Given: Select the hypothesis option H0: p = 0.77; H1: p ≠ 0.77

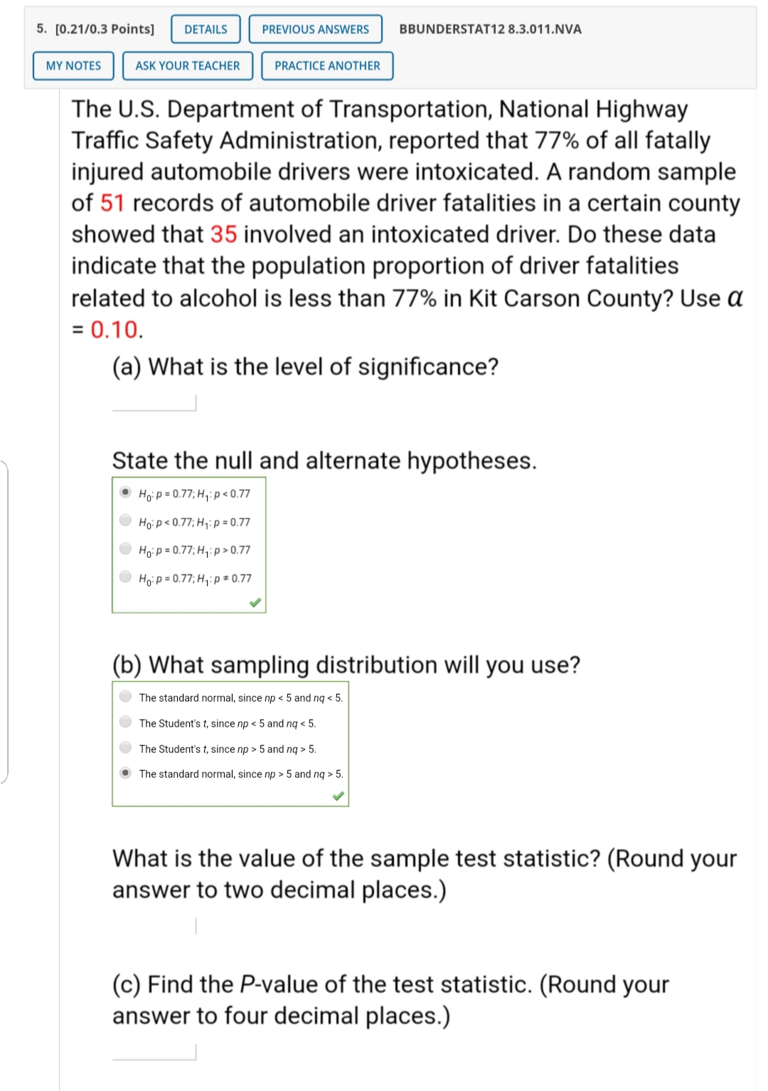Looking at the screenshot, I should click(x=125, y=577).
